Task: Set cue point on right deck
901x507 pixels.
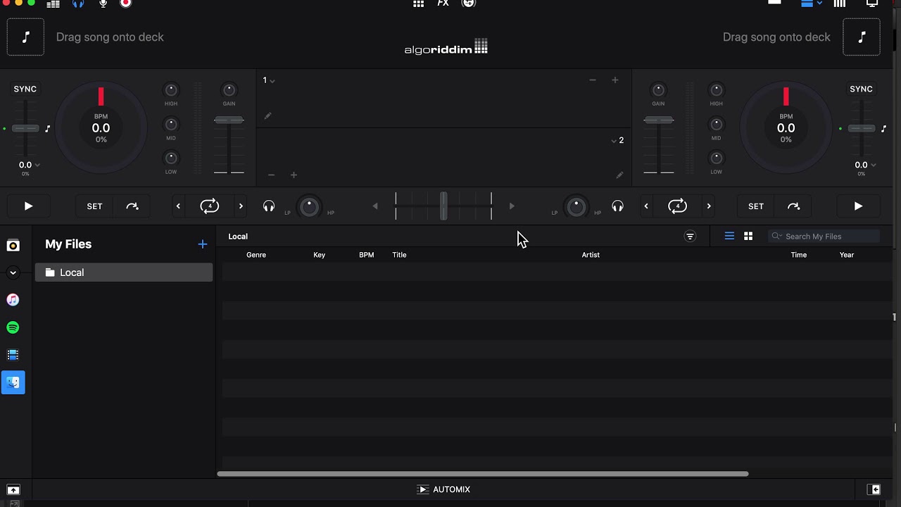Action: [756, 206]
